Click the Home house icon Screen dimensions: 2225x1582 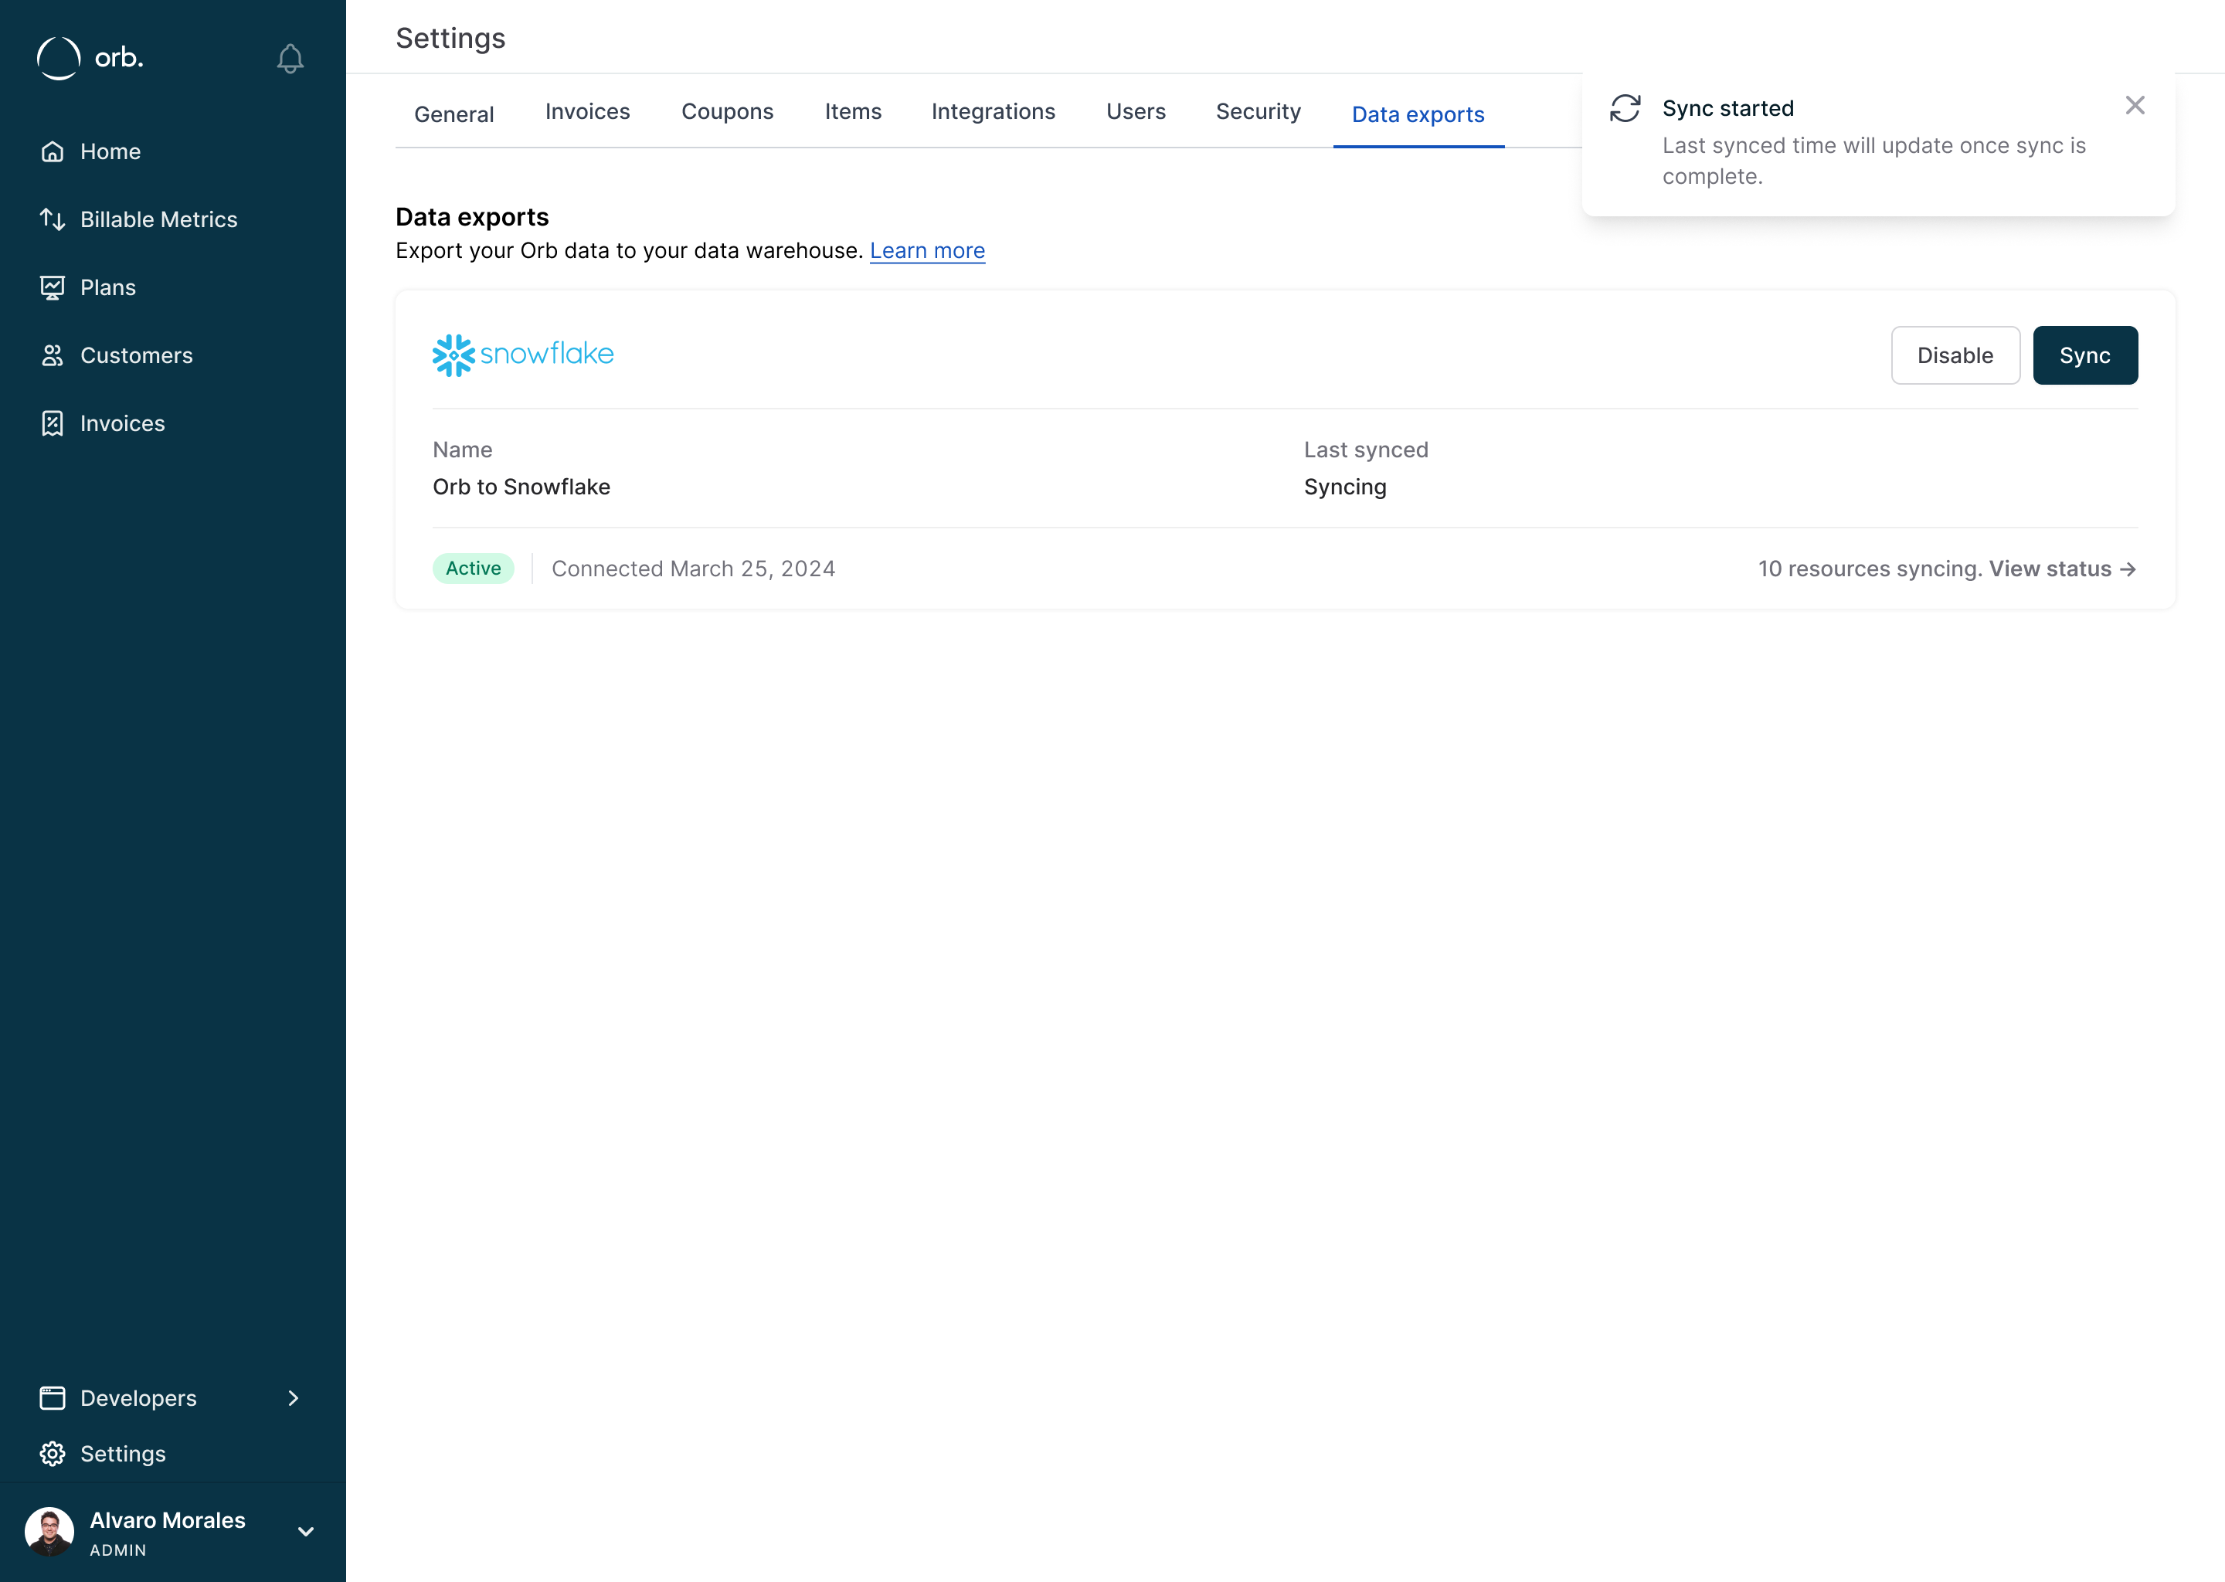tap(53, 152)
